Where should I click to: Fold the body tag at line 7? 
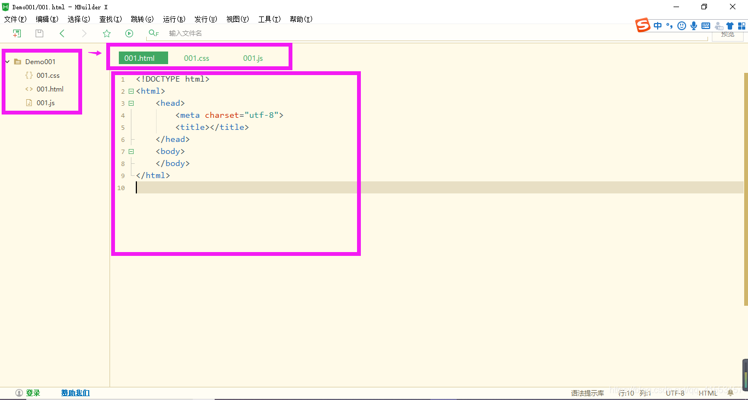(x=131, y=151)
